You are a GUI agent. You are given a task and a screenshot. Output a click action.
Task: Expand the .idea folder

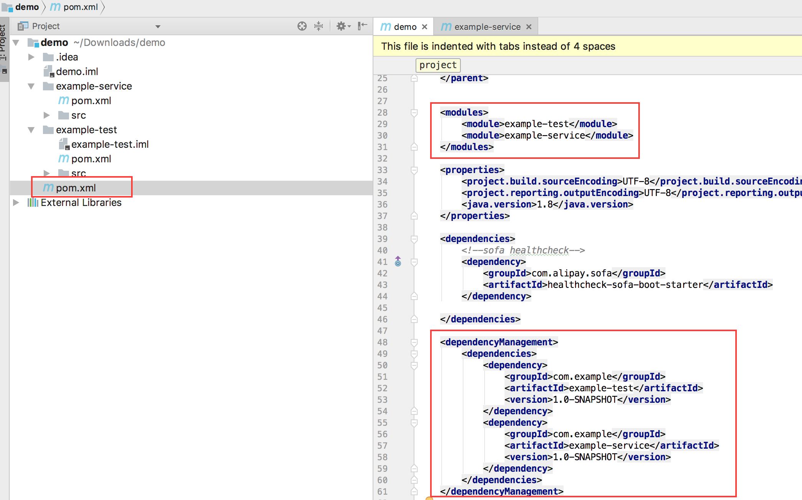click(x=31, y=57)
